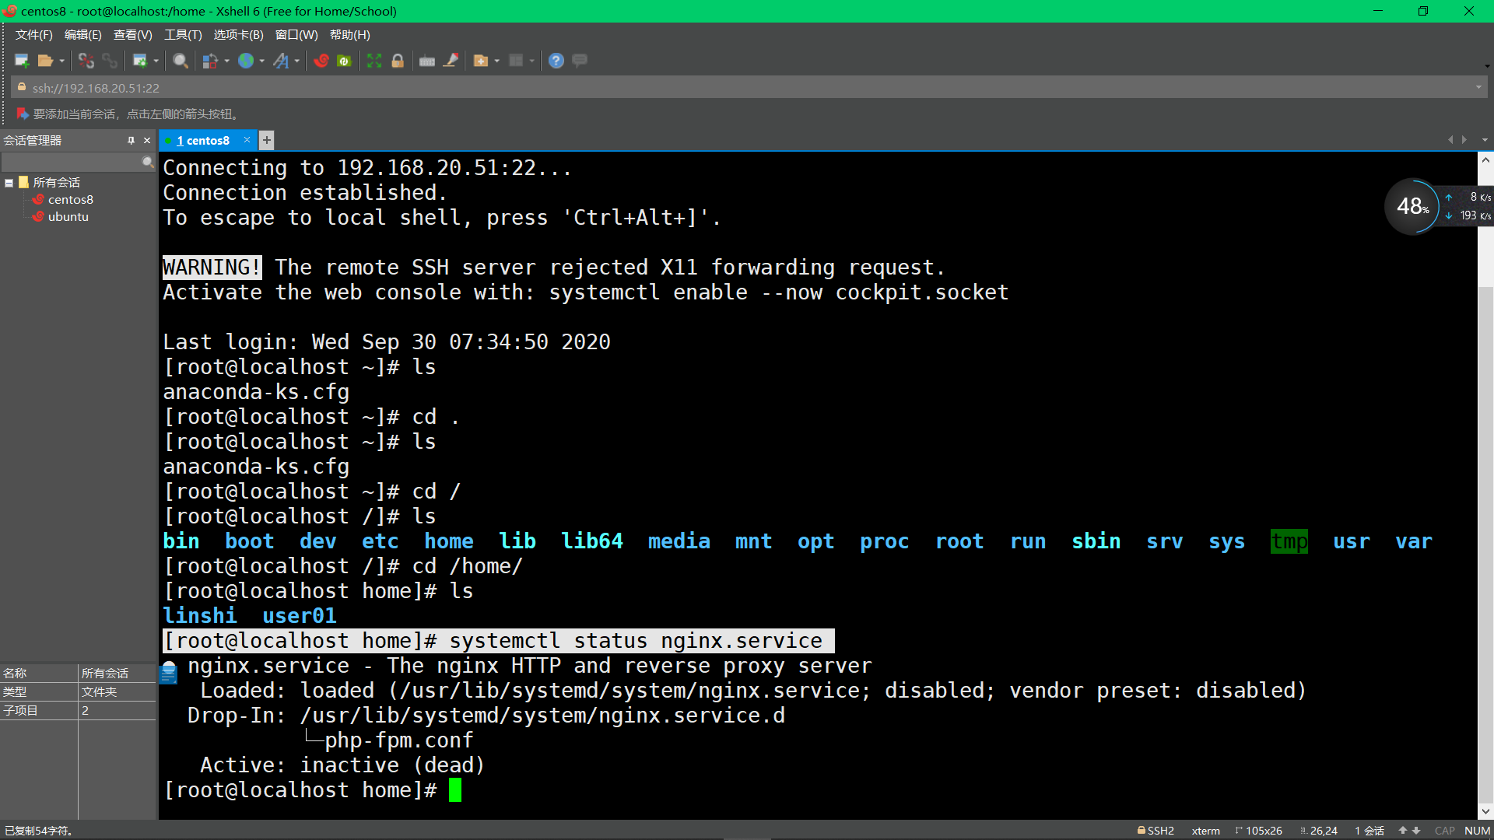This screenshot has width=1494, height=840.
Task: Click the Encoding globe icon
Action: 246,61
